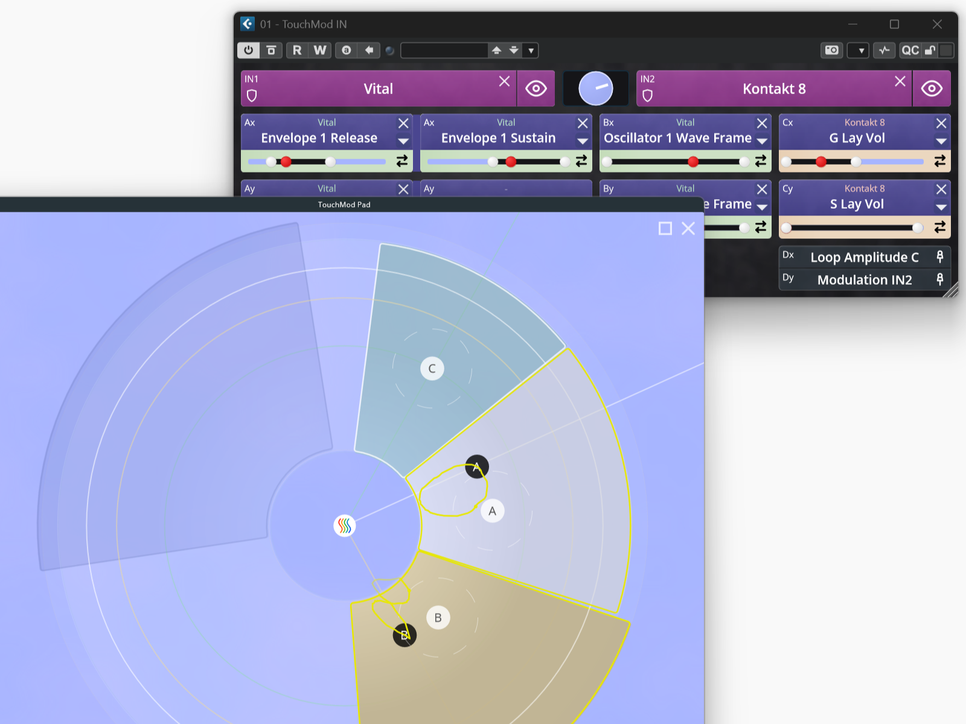Click the snapshot camera icon
966x724 pixels.
click(x=832, y=50)
